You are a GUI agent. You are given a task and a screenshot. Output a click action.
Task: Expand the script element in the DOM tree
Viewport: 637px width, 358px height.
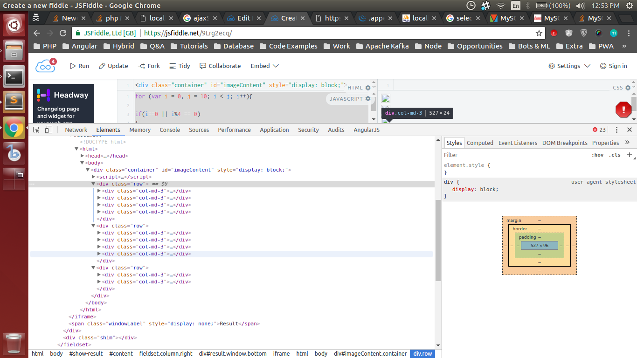click(x=93, y=177)
